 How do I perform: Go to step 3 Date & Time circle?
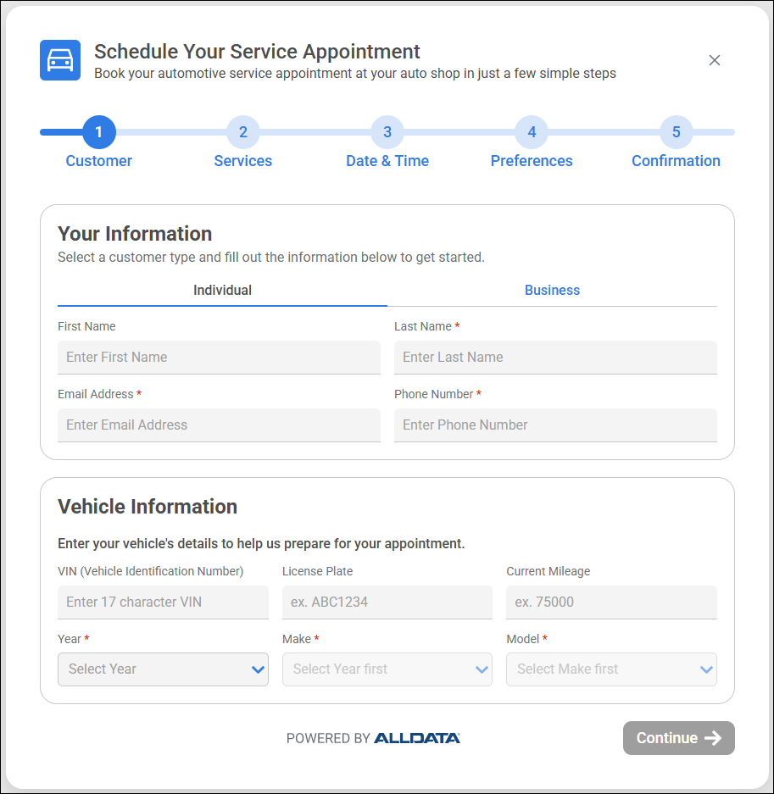(x=387, y=132)
